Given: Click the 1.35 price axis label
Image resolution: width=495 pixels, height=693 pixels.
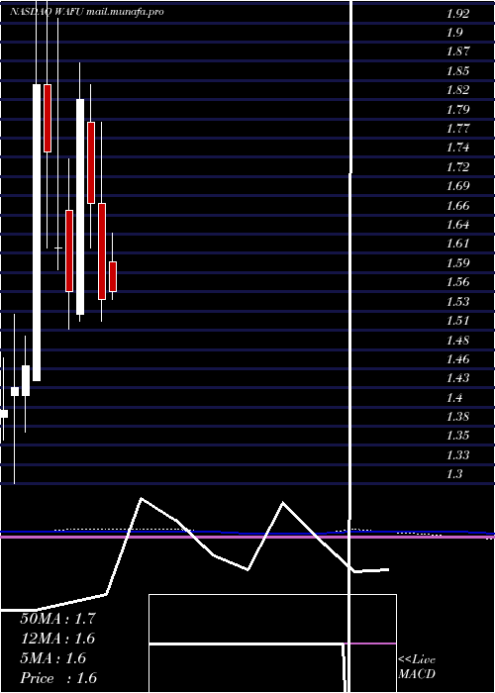Looking at the screenshot, I should [457, 436].
